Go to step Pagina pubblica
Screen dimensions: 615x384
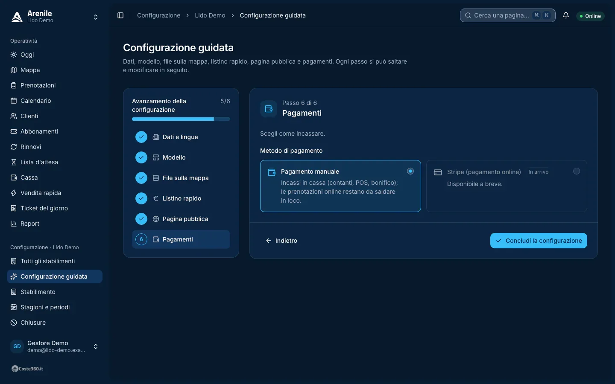point(181,219)
